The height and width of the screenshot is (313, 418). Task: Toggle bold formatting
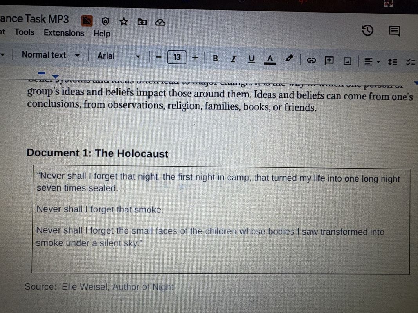[x=215, y=58]
